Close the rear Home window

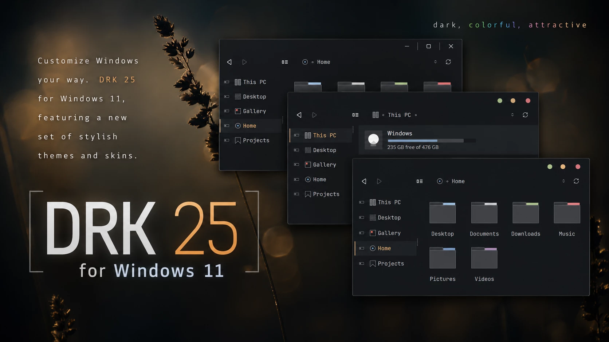(451, 46)
